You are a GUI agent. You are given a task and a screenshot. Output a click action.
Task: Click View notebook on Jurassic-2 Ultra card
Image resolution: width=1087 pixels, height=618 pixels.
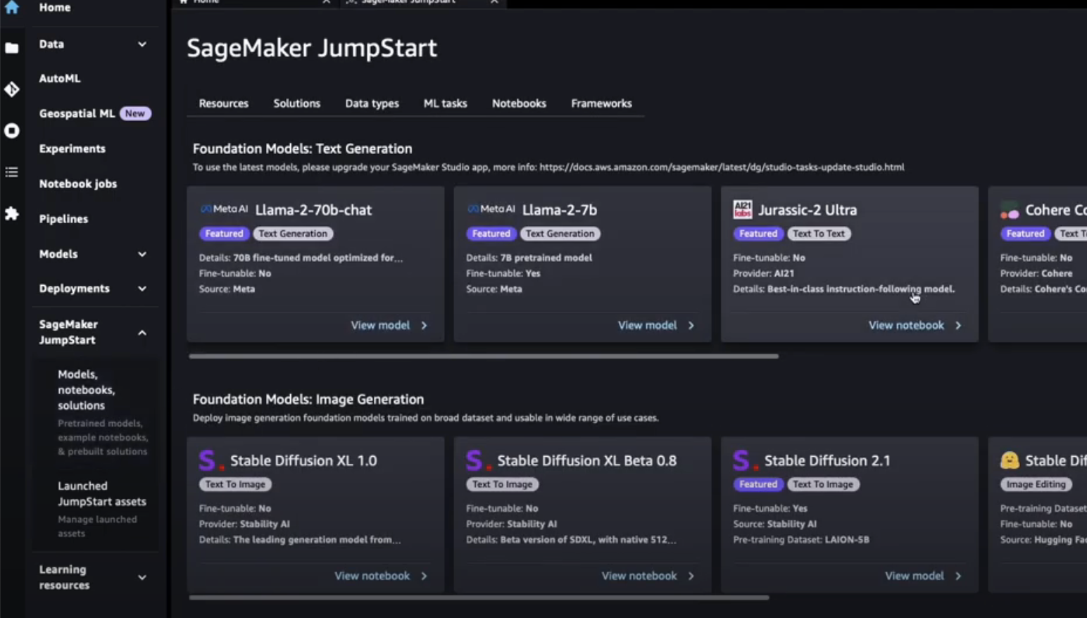tap(907, 324)
